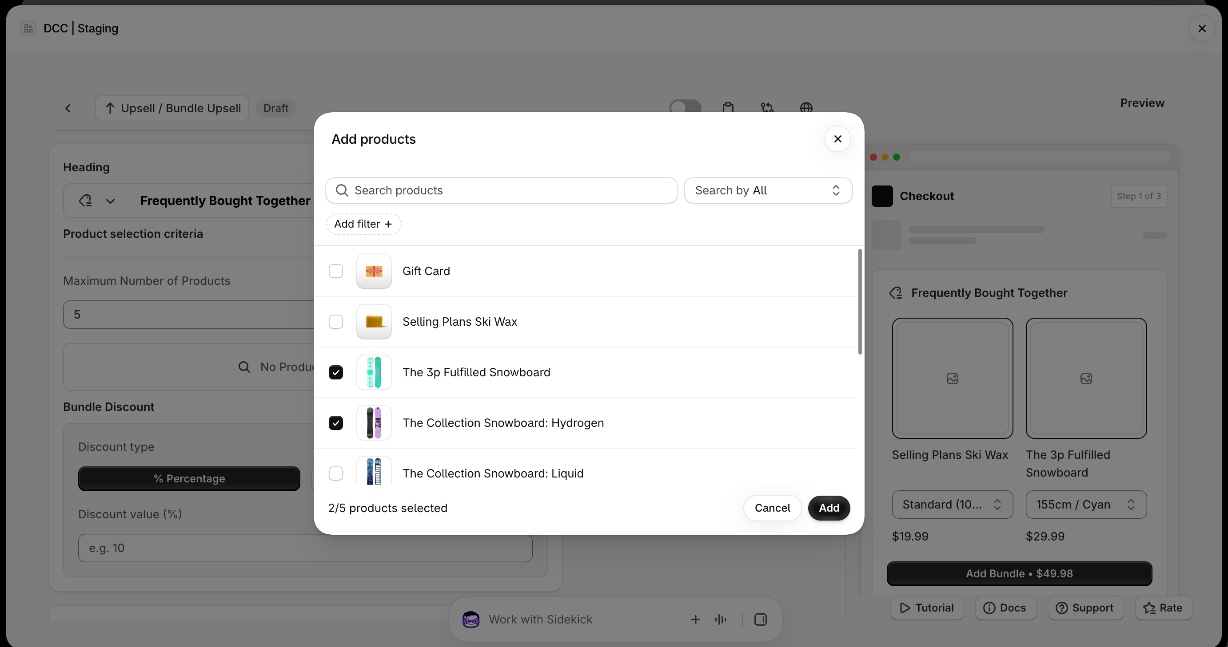
Task: Click the product list scrollbar in dialog
Action: coord(860,301)
